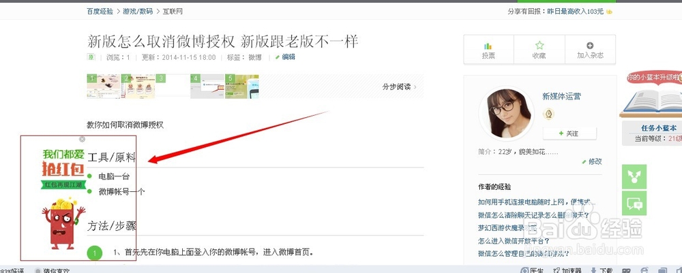
Task: Click 编辑 to edit the article
Action: click(285, 57)
